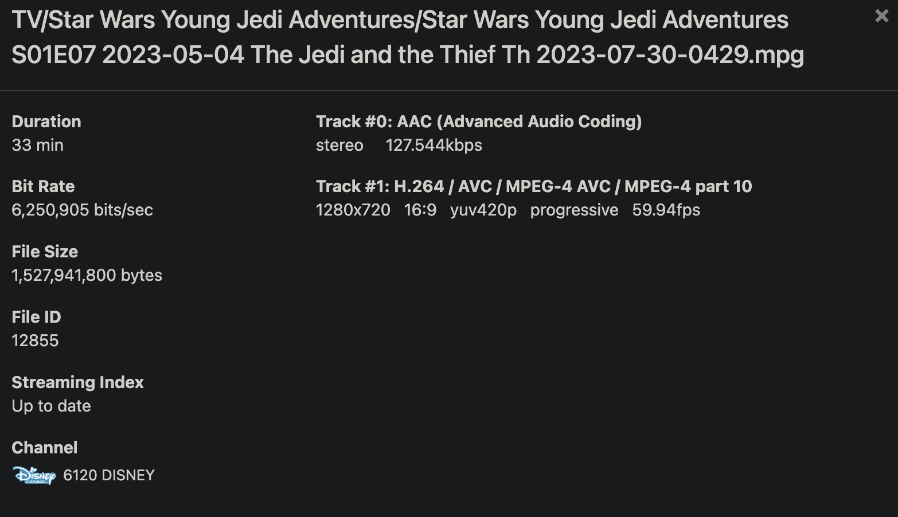The width and height of the screenshot is (898, 517).
Task: Click the 16:9 aspect ratio text
Action: click(x=420, y=210)
